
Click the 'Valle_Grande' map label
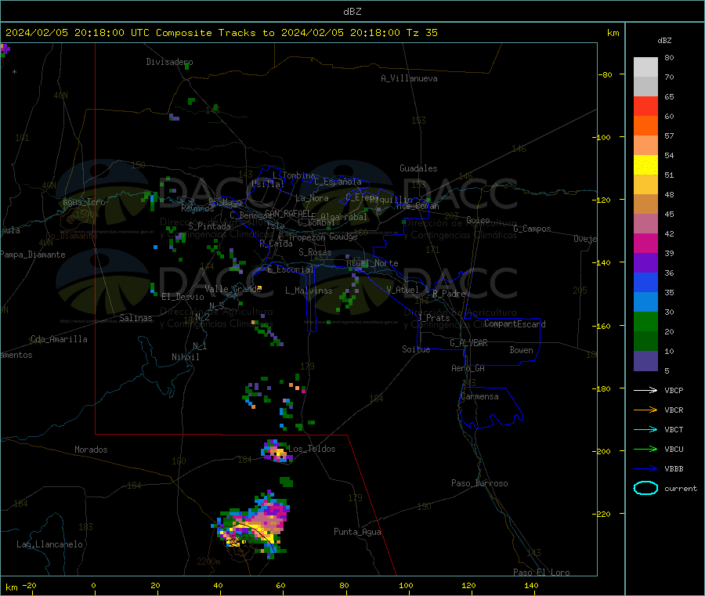click(x=233, y=289)
